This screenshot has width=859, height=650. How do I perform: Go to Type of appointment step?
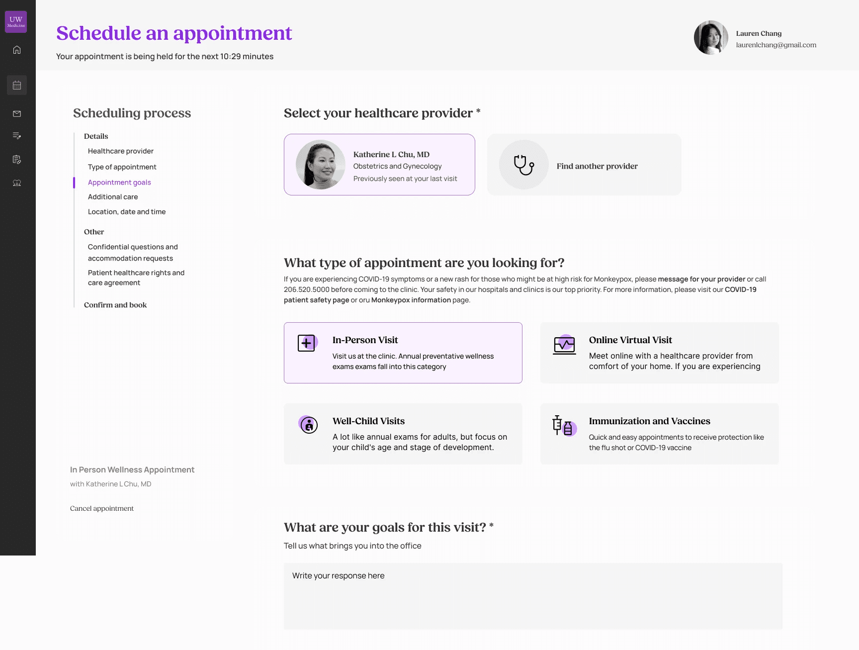coord(122,167)
